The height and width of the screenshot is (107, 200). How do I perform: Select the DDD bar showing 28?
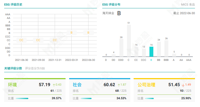(x=121, y=48)
